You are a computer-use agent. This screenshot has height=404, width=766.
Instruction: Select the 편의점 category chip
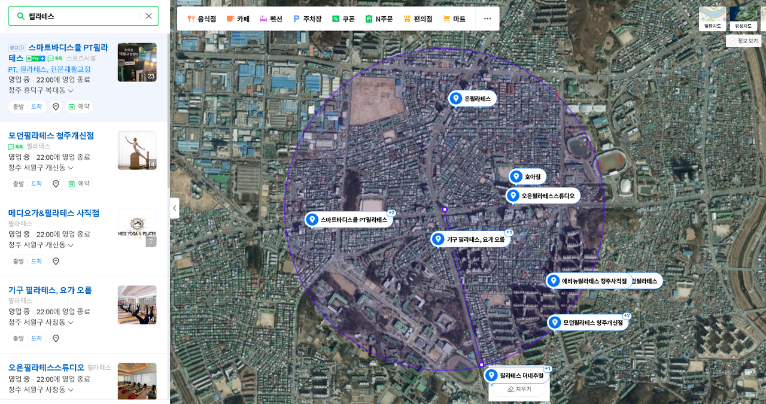point(418,19)
